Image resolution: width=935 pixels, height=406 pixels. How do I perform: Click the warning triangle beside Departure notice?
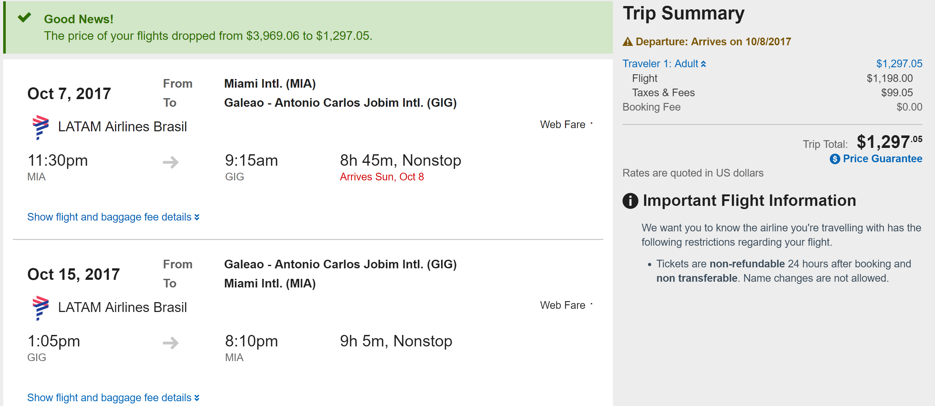(x=628, y=42)
